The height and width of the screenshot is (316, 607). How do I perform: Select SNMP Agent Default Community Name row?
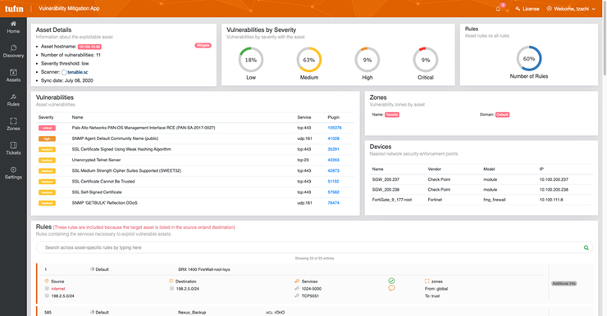tap(195, 138)
